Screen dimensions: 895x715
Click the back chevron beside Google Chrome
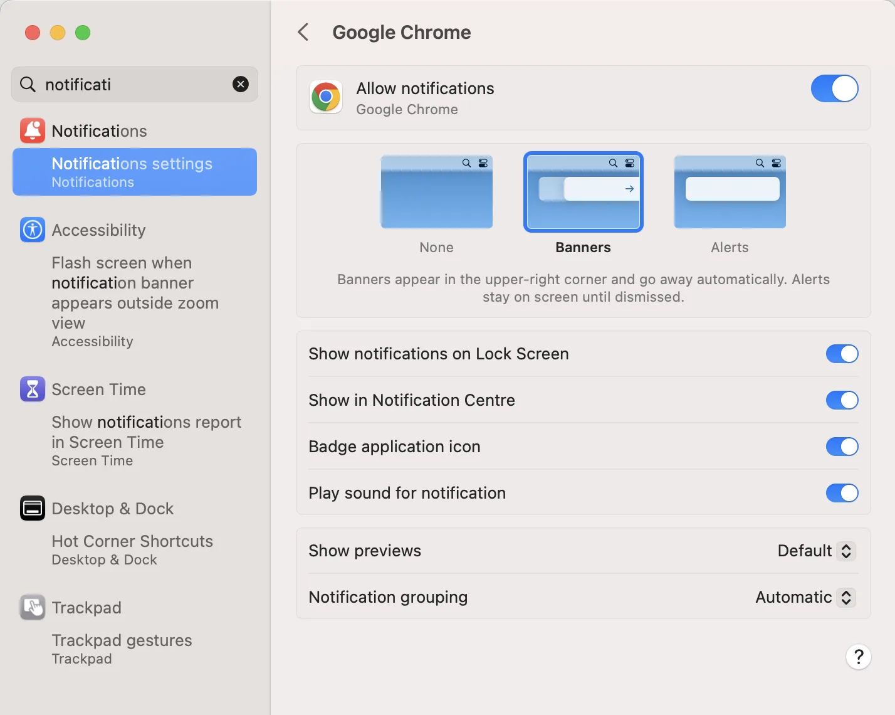click(303, 32)
